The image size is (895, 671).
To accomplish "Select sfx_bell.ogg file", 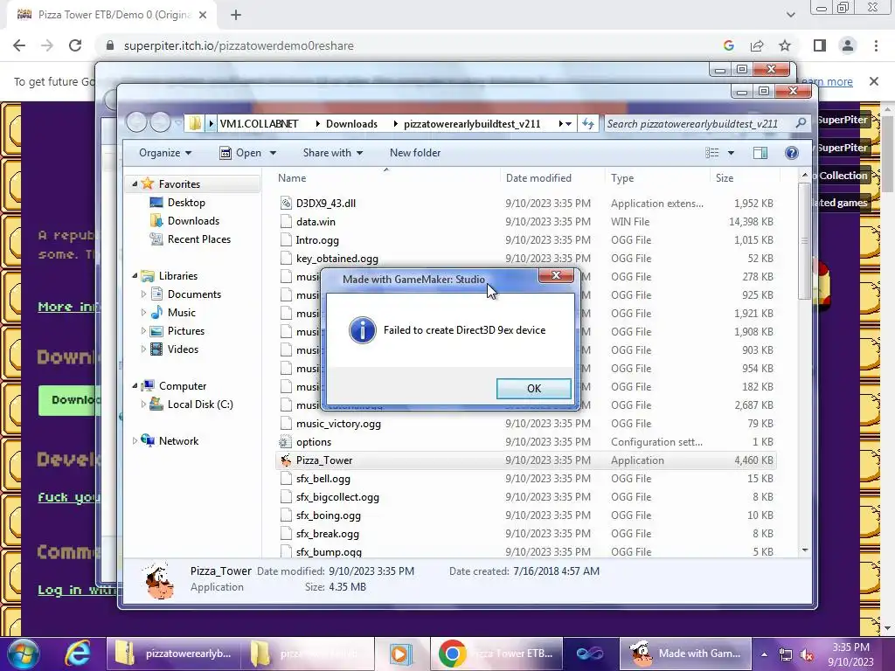I will pos(323,479).
